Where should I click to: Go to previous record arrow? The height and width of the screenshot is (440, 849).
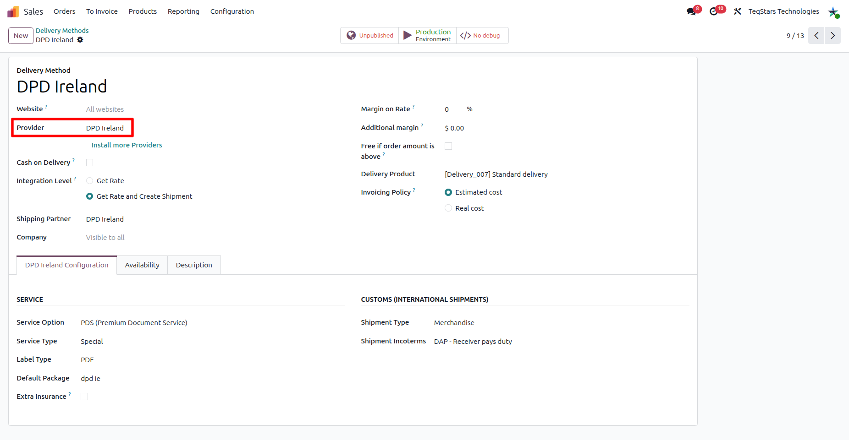(816, 36)
